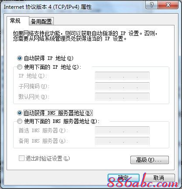This screenshot has height=189, width=182.
Task: Click the 退出时验证设置 label text
Action: 48,158
